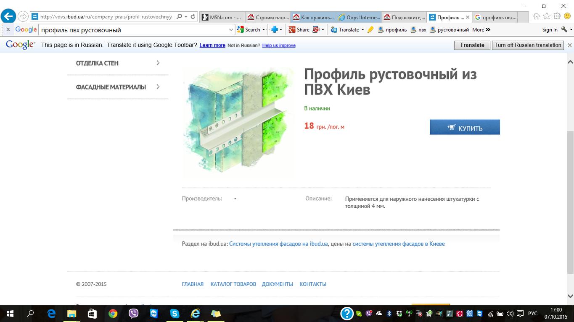Launch Viber from the taskbar
The width and height of the screenshot is (574, 322).
134,314
